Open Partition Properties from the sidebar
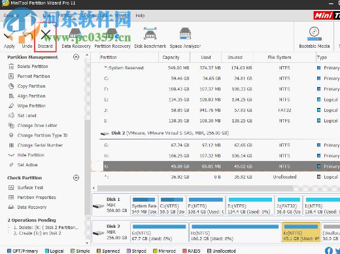The image size is (340, 254). [37, 197]
